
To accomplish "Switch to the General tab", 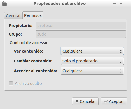I will [x=13, y=15].
